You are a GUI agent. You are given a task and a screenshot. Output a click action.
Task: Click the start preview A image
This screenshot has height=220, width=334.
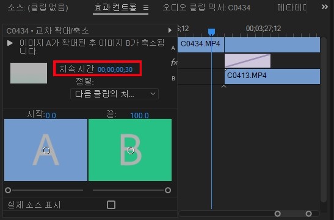[x=46, y=150]
